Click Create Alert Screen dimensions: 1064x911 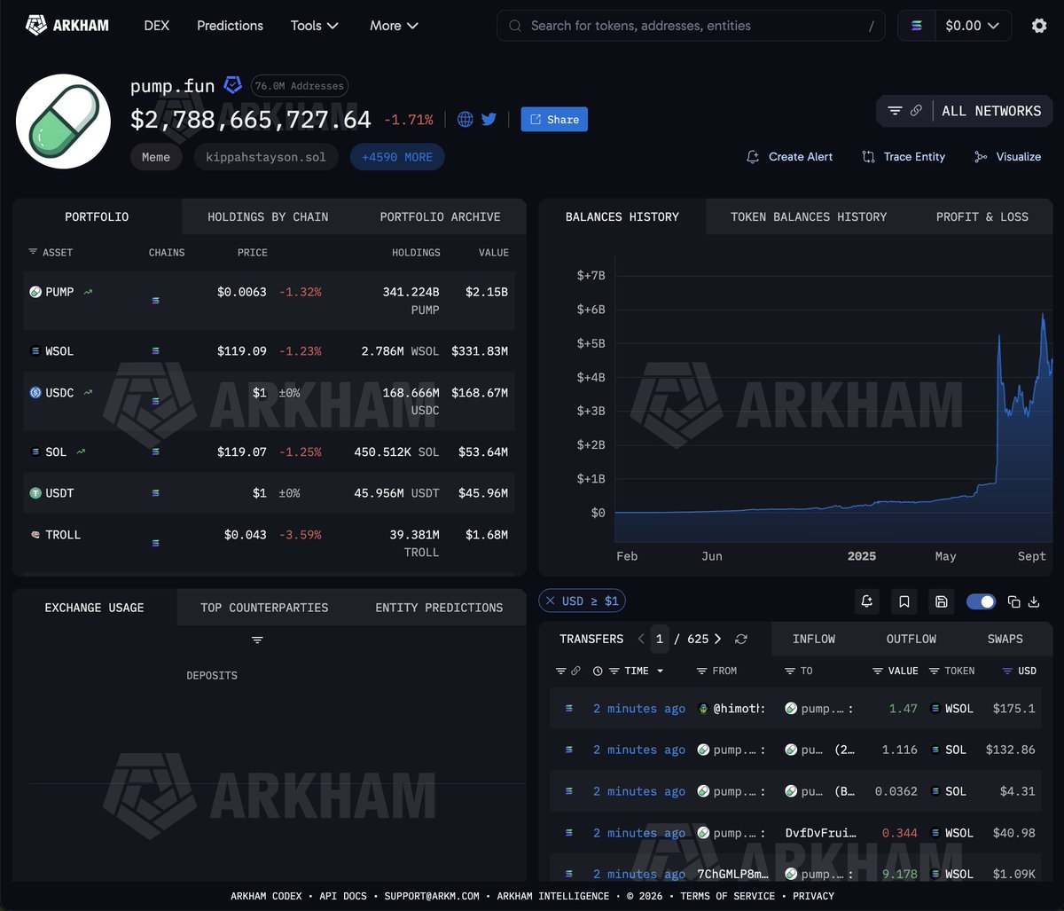(x=789, y=157)
